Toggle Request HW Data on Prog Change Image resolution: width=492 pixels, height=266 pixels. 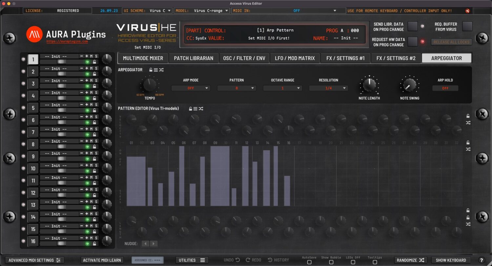click(413, 42)
